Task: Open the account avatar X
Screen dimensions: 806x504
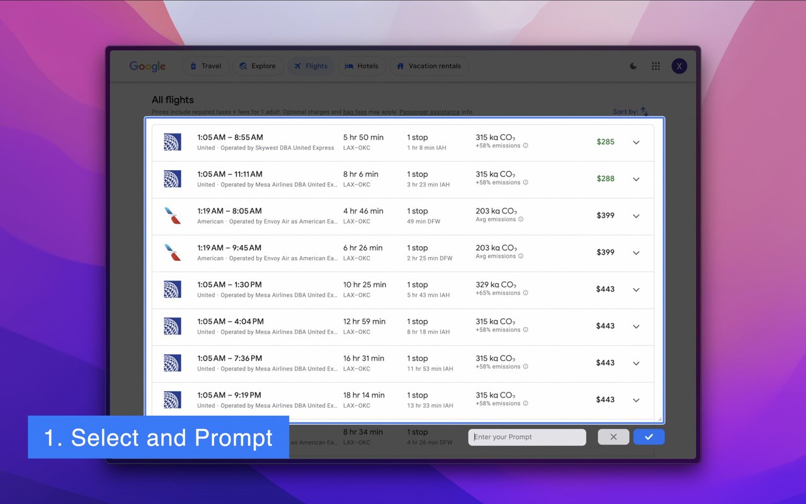Action: pyautogui.click(x=679, y=66)
